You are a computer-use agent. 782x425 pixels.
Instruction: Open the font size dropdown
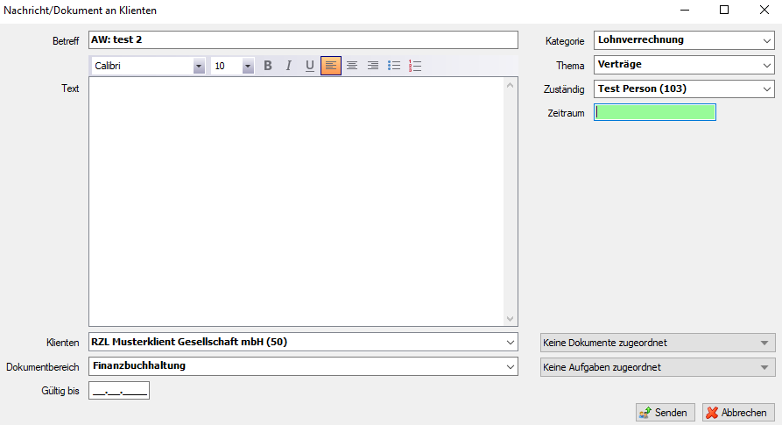tap(248, 66)
